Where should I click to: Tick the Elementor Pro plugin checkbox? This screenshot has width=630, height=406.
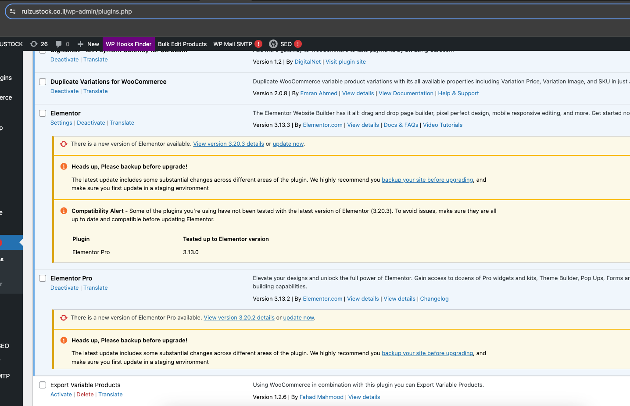point(43,278)
